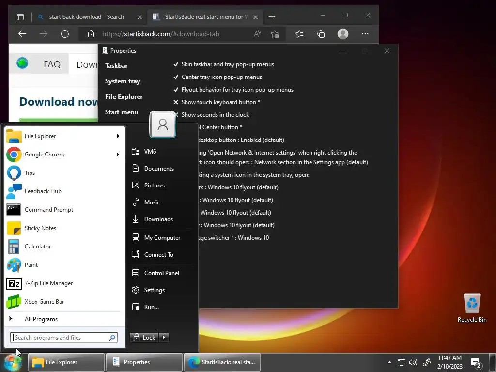Open the volume tray icon

413,362
